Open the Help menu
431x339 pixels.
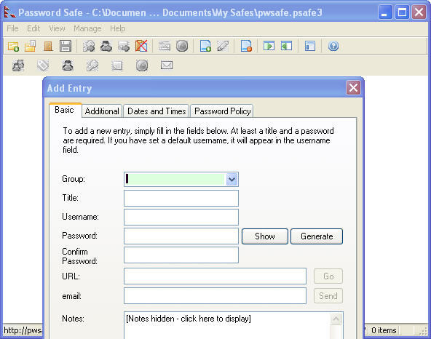point(118,28)
